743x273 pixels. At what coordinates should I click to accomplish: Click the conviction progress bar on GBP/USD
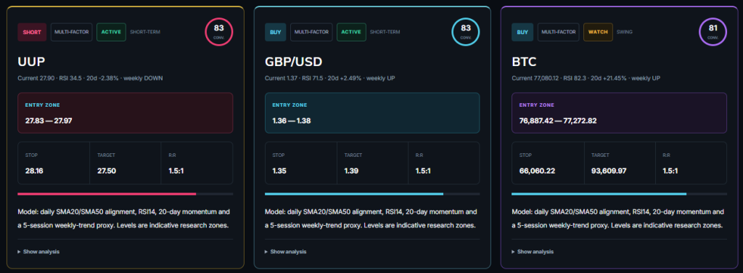coord(372,194)
